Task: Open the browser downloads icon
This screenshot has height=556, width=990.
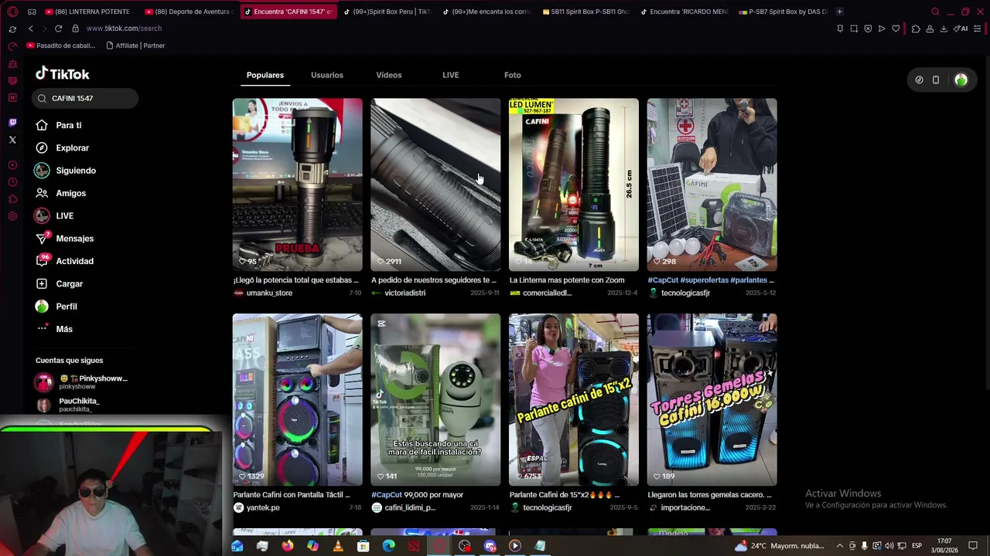Action: [x=944, y=29]
